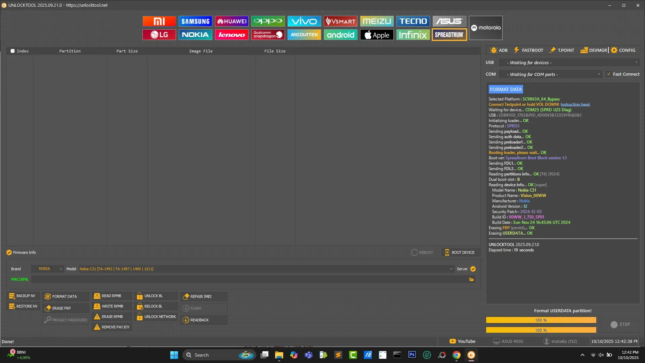
Task: Check the Index select-all checkbox
Action: (13, 51)
